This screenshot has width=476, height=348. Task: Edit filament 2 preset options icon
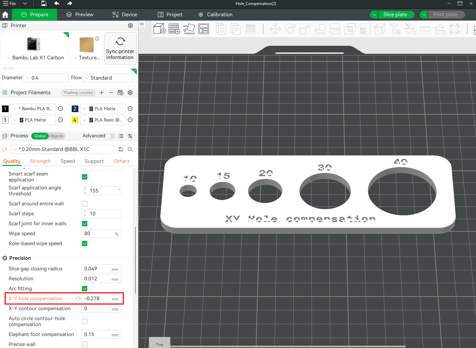130,108
